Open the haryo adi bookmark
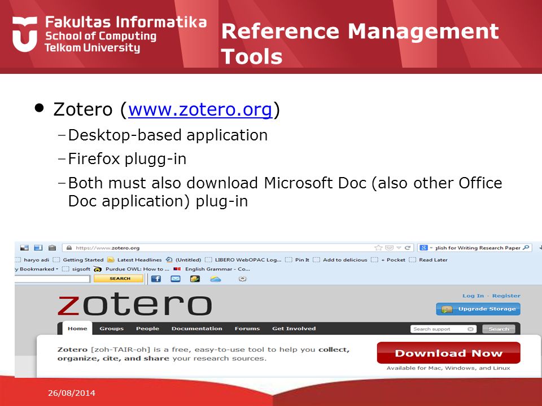The height and width of the screenshot is (406, 542). click(x=32, y=260)
